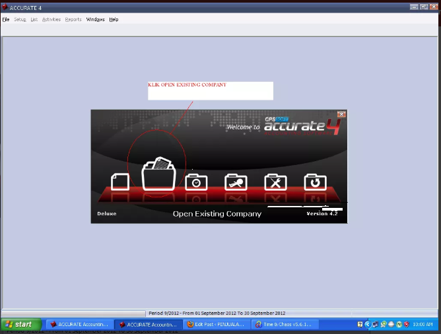Open the Windows menu
Viewport: 441px width, 334px height.
pos(96,20)
